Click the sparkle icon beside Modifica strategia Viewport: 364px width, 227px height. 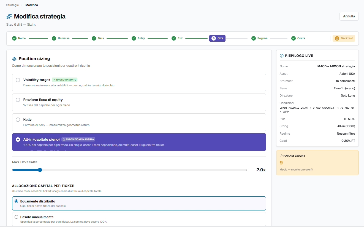(x=9, y=16)
